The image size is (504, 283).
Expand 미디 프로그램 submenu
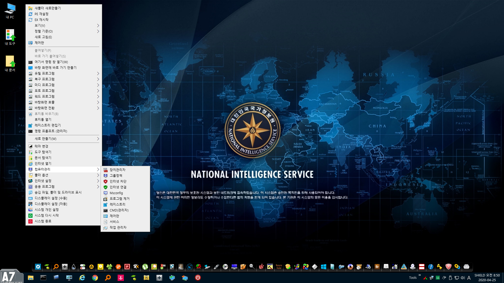(x=64, y=85)
